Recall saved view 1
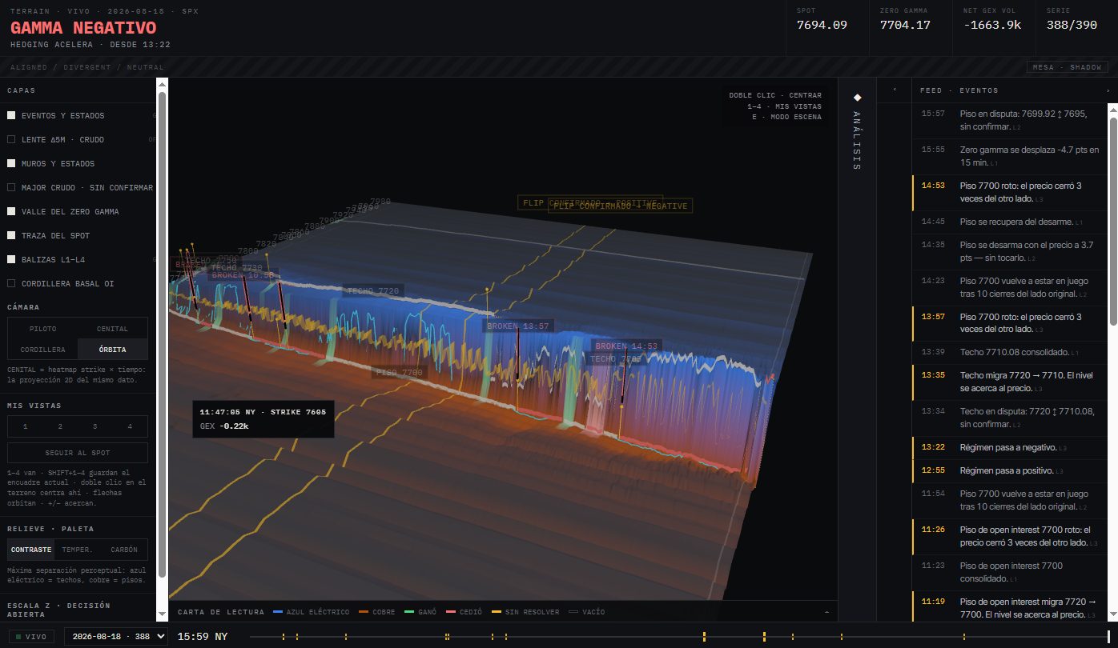This screenshot has width=1118, height=648. pyautogui.click(x=25, y=426)
